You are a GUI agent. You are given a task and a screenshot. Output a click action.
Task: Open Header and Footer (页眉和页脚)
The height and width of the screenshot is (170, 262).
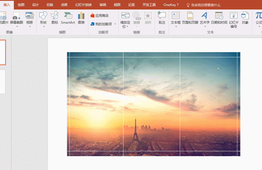190,16
